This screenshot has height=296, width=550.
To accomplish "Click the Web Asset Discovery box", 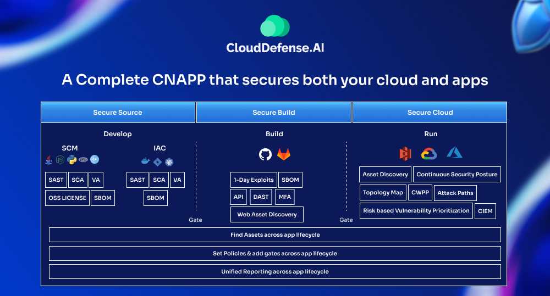I will 267,214.
